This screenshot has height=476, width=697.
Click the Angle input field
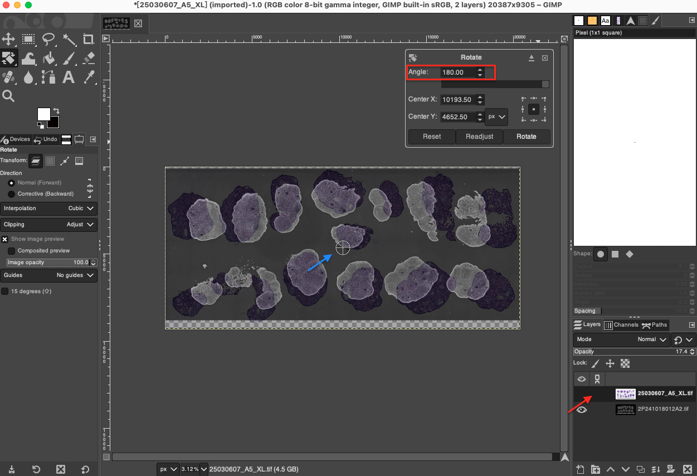coord(457,72)
